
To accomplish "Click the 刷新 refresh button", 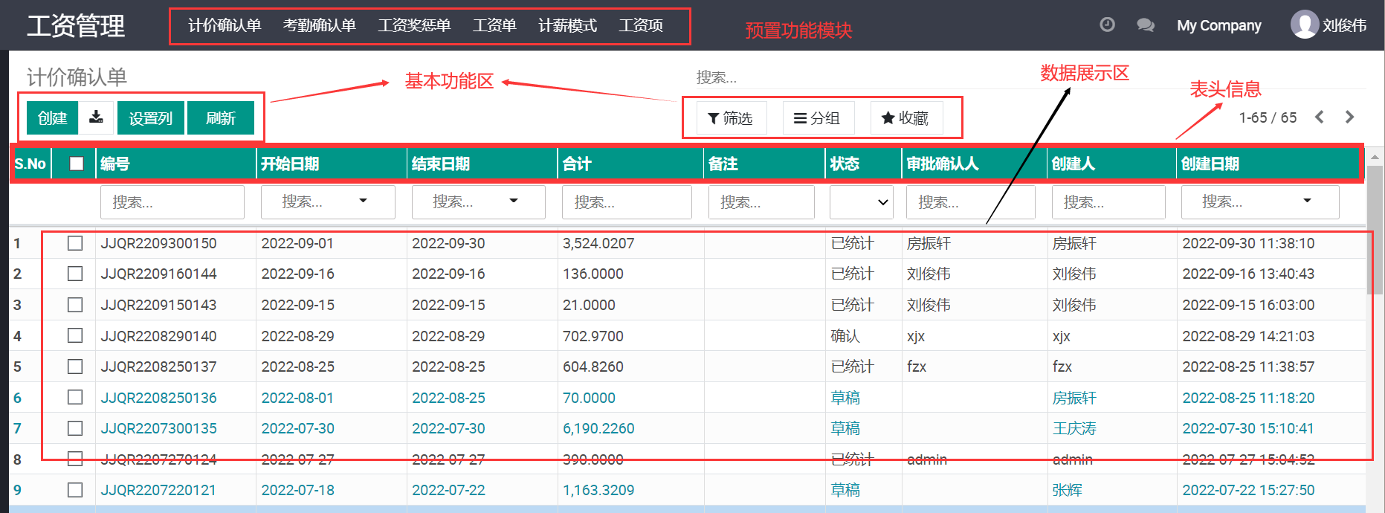I will (x=220, y=118).
